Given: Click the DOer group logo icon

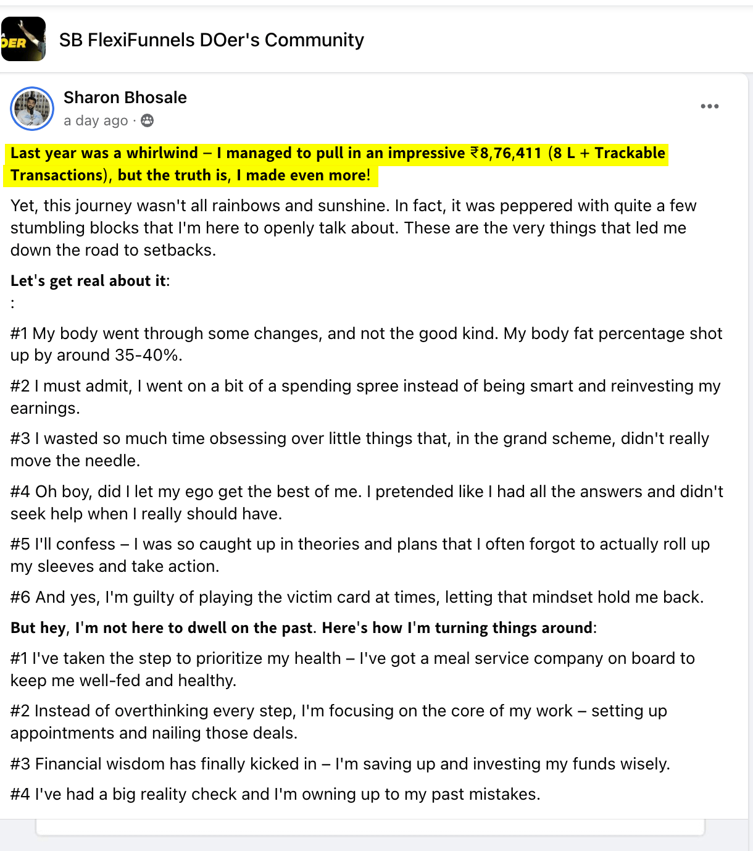Looking at the screenshot, I should pos(23,40).
